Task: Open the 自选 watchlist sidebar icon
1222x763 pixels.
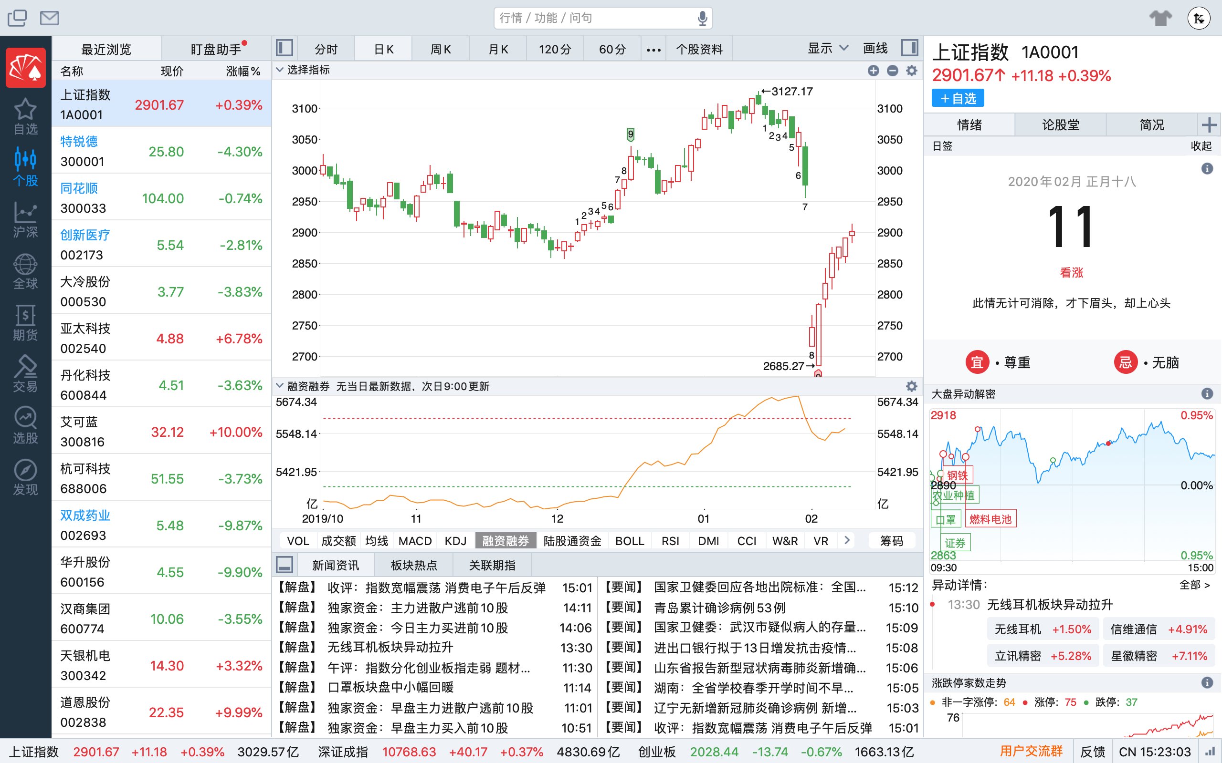Action: [25, 116]
